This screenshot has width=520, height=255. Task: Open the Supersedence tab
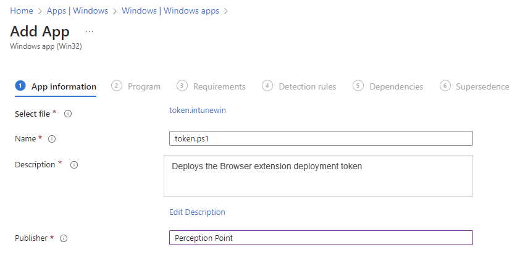482,86
